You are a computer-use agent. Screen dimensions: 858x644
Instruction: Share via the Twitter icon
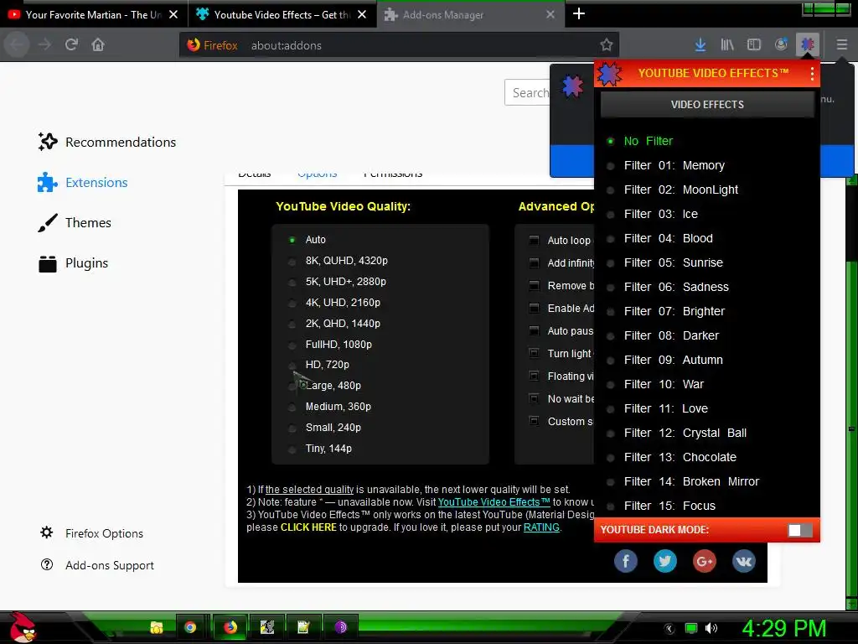pyautogui.click(x=664, y=561)
